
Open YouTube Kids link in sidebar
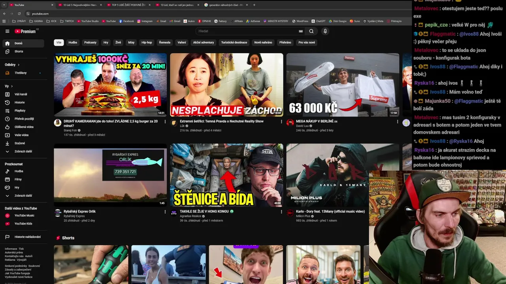coord(24,224)
